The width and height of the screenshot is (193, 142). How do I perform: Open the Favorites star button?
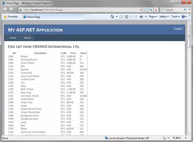coord(11,17)
